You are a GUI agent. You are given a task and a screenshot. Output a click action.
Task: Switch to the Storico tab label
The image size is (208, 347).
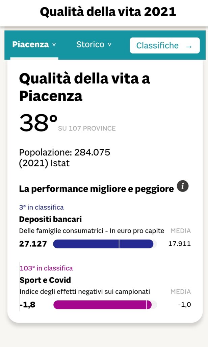click(x=90, y=44)
